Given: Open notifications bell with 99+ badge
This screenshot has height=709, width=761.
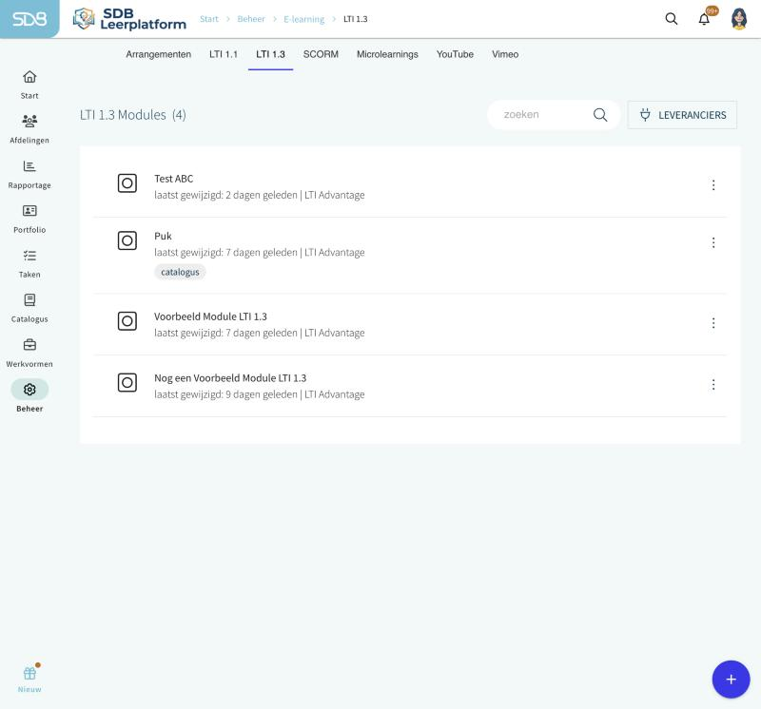Looking at the screenshot, I should 704,19.
